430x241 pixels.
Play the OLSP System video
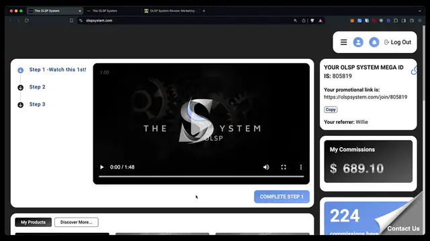coord(101,167)
